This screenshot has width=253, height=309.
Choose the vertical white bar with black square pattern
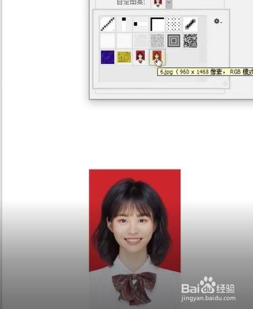pyautogui.click(x=124, y=25)
